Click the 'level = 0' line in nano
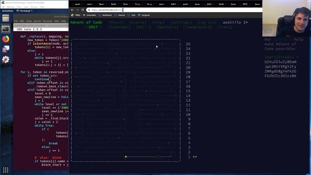311x175 pixels. pos(43,93)
